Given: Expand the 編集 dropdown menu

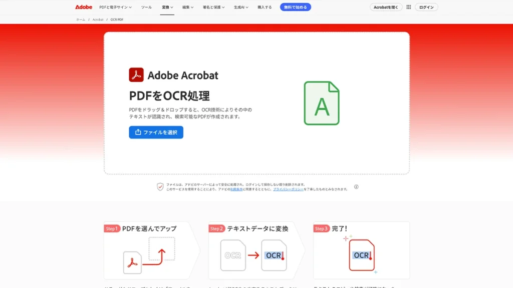Looking at the screenshot, I should coord(188,7).
